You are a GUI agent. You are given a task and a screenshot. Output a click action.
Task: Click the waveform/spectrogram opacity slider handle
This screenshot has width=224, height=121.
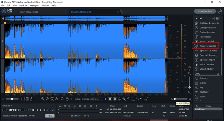coord(12,99)
